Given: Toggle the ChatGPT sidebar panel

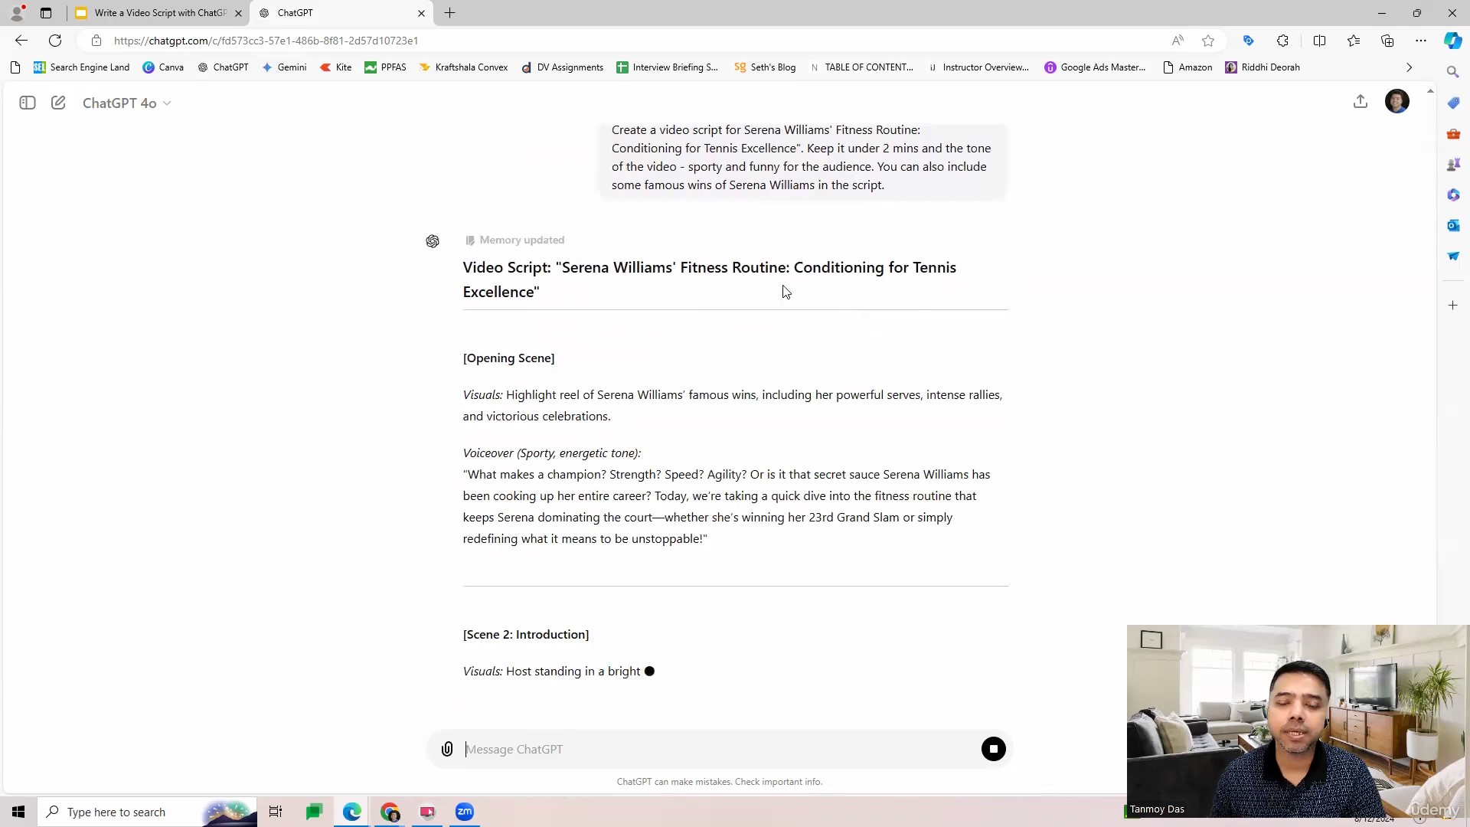Looking at the screenshot, I should point(28,103).
